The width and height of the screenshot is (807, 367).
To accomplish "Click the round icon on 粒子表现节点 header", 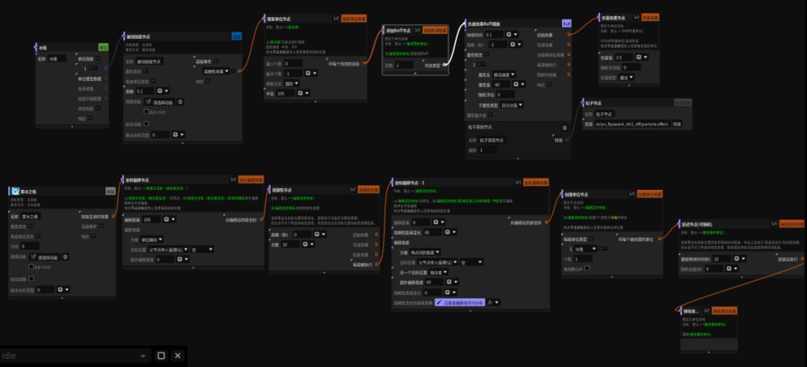I will click(565, 128).
